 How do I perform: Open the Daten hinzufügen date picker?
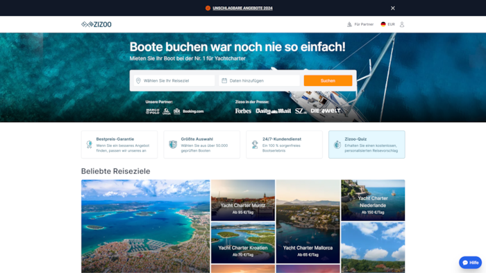260,80
